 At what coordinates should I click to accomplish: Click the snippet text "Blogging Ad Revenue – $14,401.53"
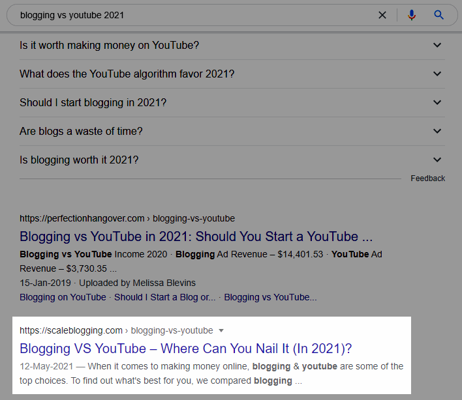click(x=249, y=254)
